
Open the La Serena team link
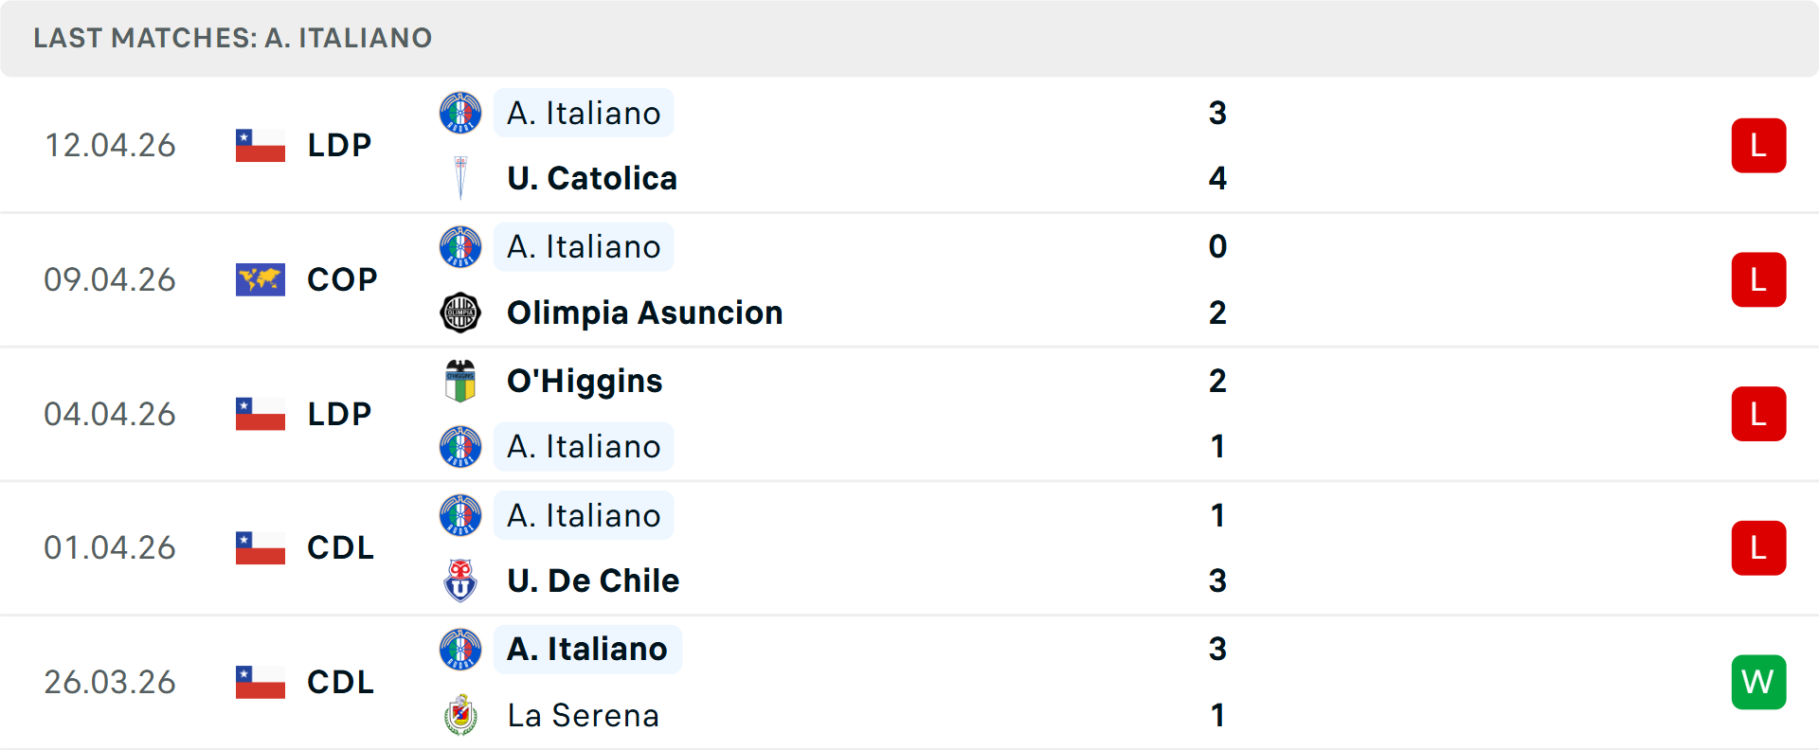pos(583,715)
